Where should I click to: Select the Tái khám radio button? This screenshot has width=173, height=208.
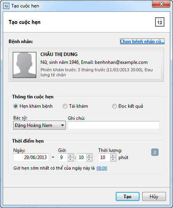point(75,106)
